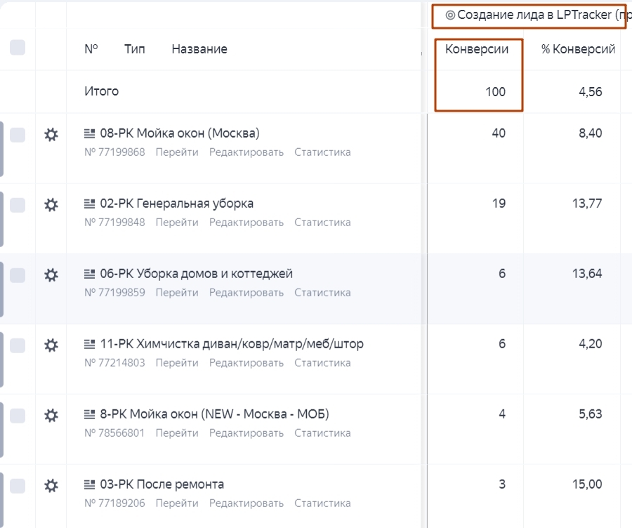Open settings gear for 08-РК Мойка окон (Москва)
This screenshot has height=528, width=632.
51,135
